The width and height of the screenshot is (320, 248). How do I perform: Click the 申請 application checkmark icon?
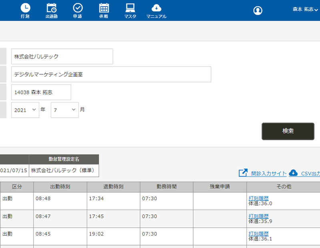point(78,7)
